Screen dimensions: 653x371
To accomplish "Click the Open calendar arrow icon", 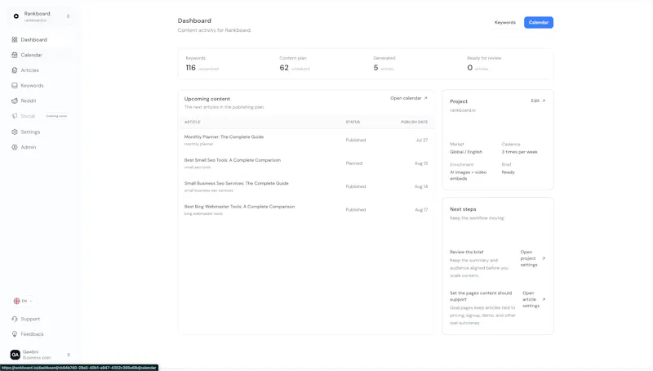I will tap(425, 98).
